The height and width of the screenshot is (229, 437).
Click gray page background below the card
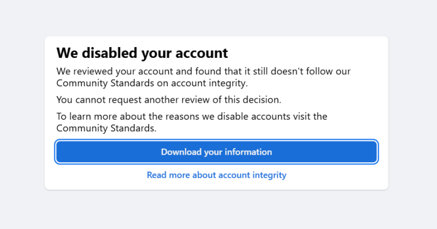(x=216, y=210)
